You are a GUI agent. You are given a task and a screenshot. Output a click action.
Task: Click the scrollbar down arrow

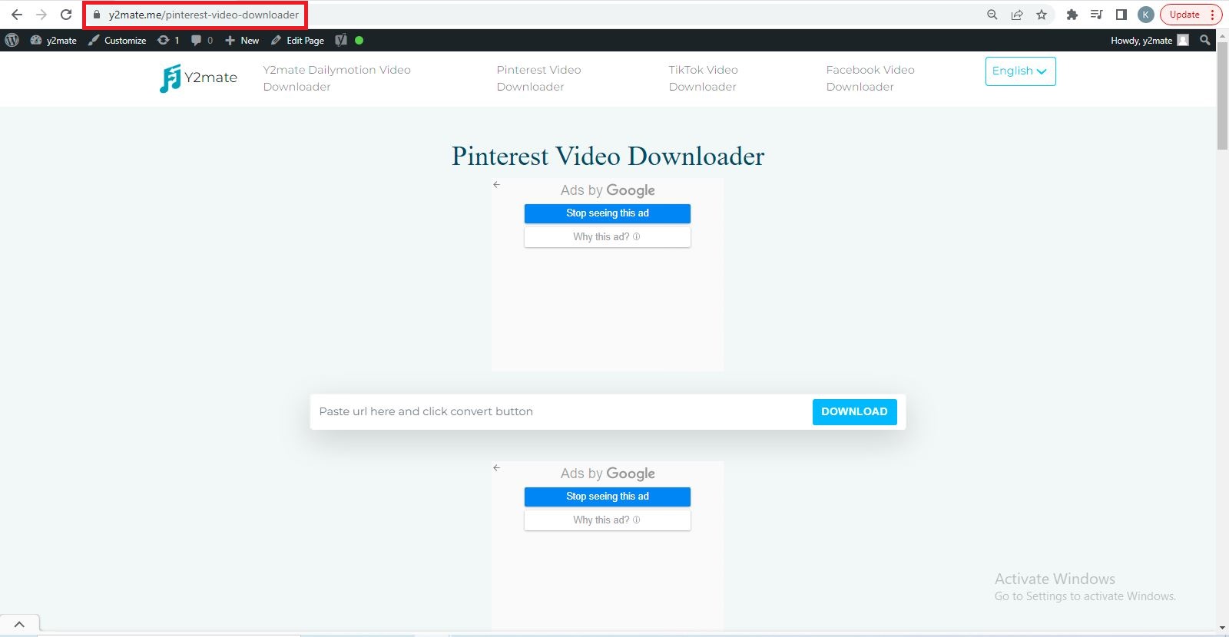coord(1222,629)
